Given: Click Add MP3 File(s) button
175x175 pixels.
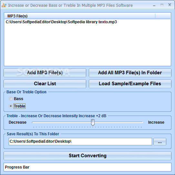Looking at the screenshot, I should coord(45,73).
